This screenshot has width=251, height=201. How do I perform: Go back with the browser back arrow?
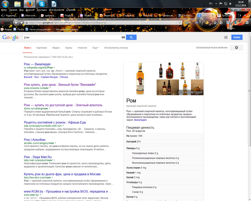tap(16, 23)
